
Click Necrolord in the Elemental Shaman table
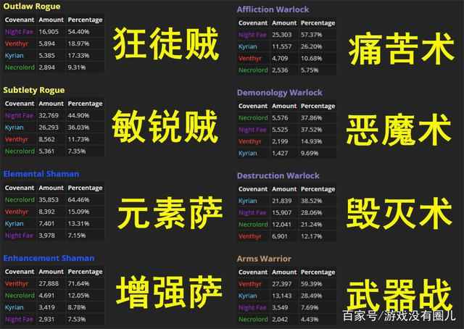(x=20, y=200)
